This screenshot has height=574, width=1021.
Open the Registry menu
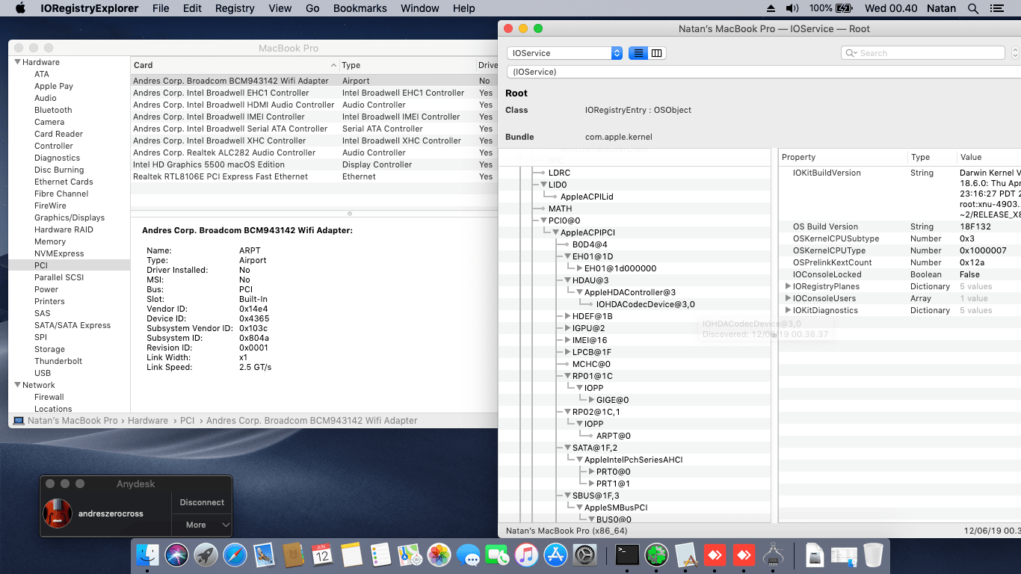tap(235, 8)
